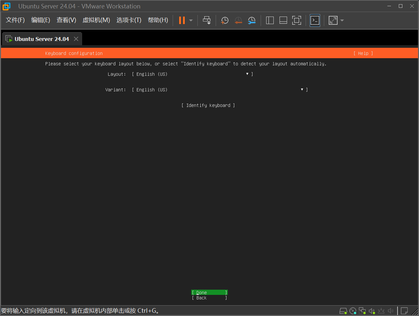Revert VM to previous snapshot
The width and height of the screenshot is (419, 316).
pyautogui.click(x=238, y=20)
